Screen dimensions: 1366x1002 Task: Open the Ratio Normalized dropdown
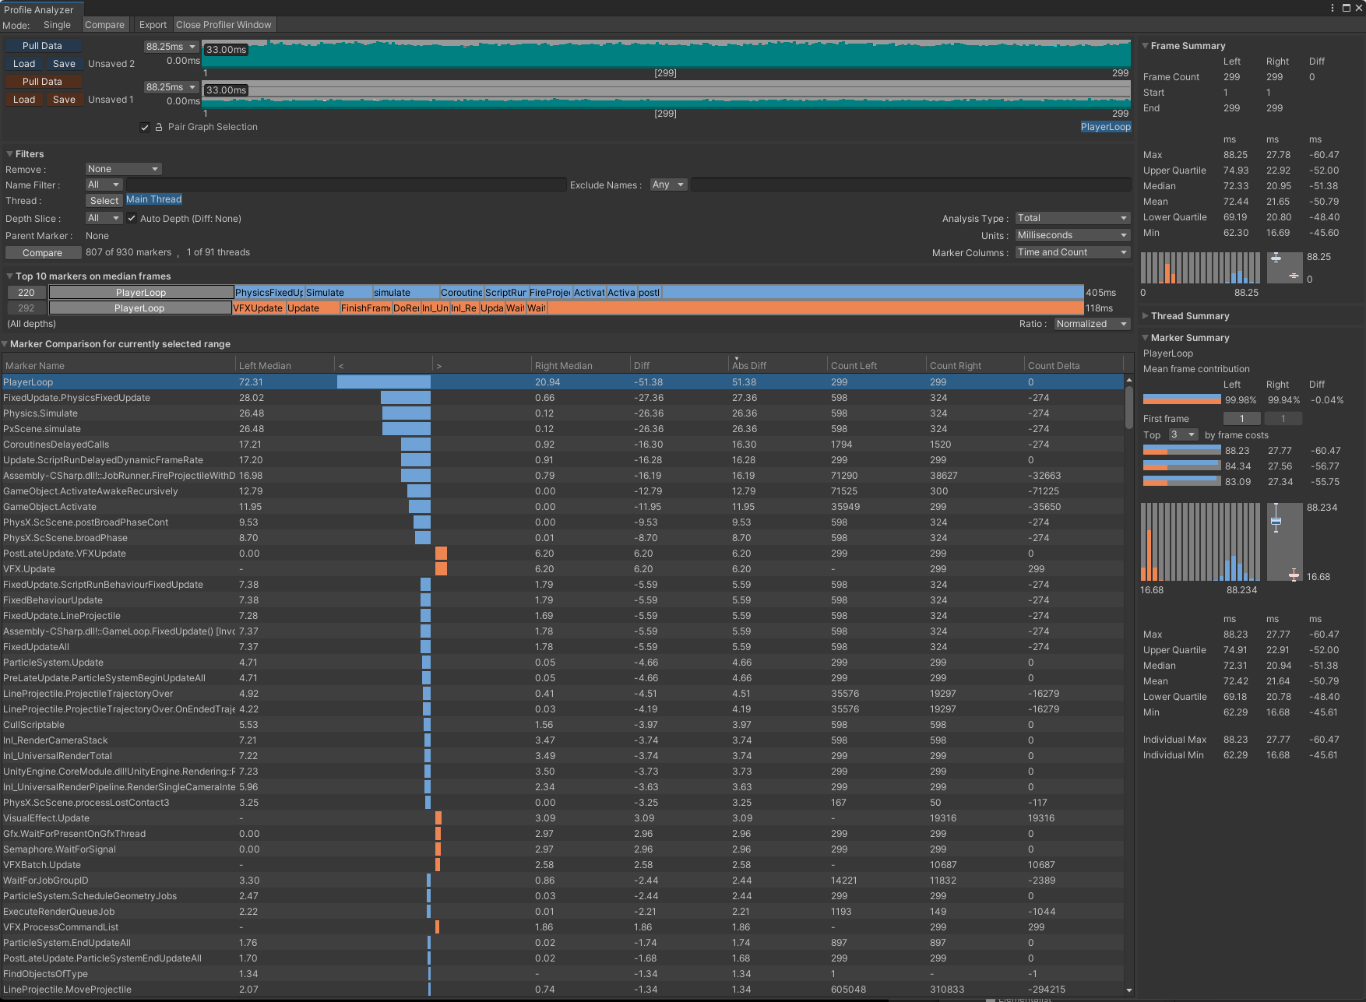(1092, 324)
